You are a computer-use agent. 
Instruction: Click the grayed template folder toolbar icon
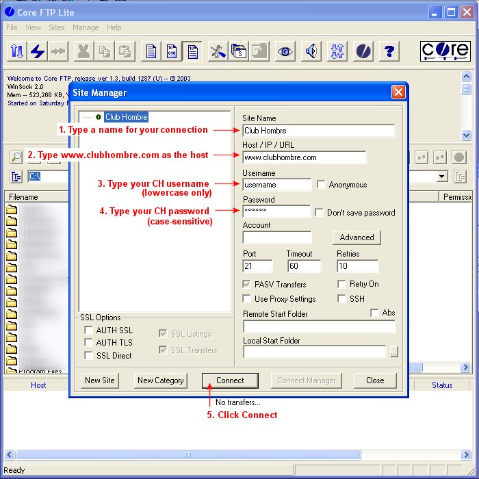pos(259,51)
